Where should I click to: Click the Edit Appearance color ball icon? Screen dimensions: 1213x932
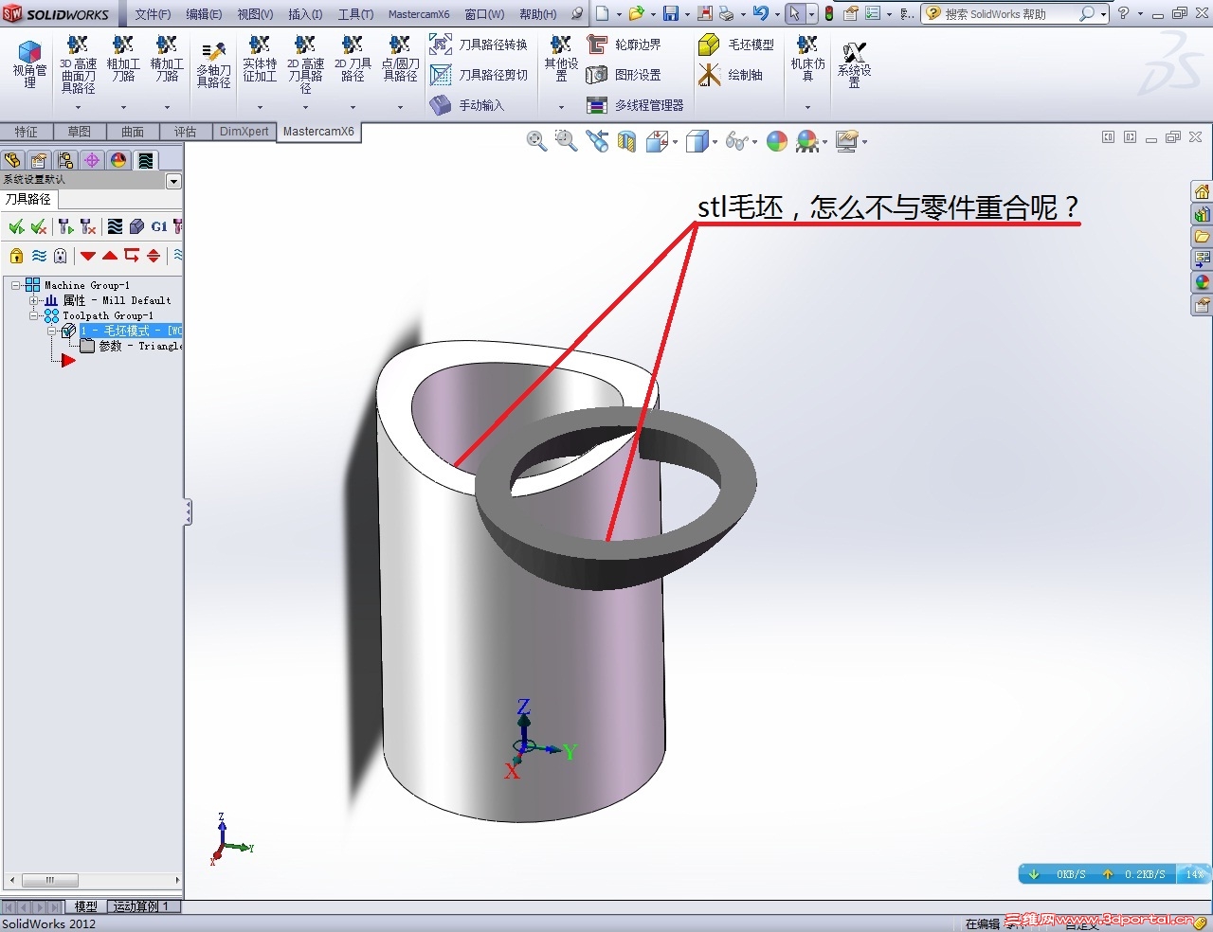click(777, 142)
